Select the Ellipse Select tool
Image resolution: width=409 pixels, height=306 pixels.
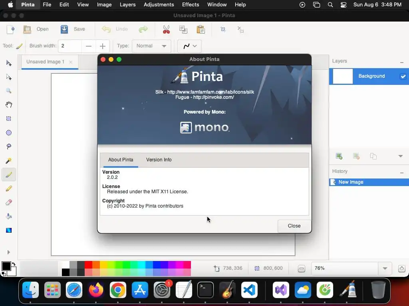click(x=9, y=133)
